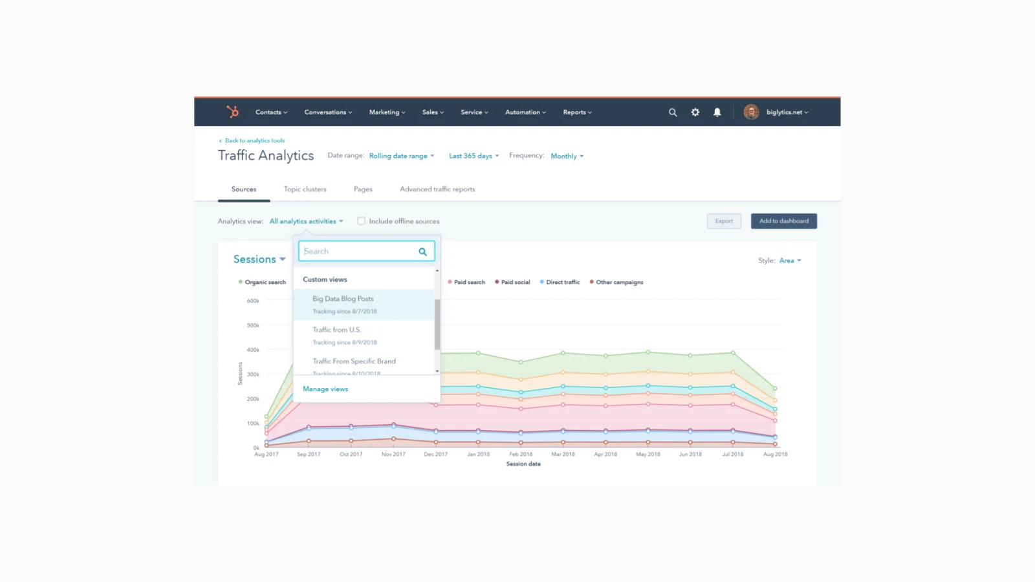This screenshot has height=582, width=1035.
Task: Click the HubSpot sprocket logo
Action: (x=233, y=112)
